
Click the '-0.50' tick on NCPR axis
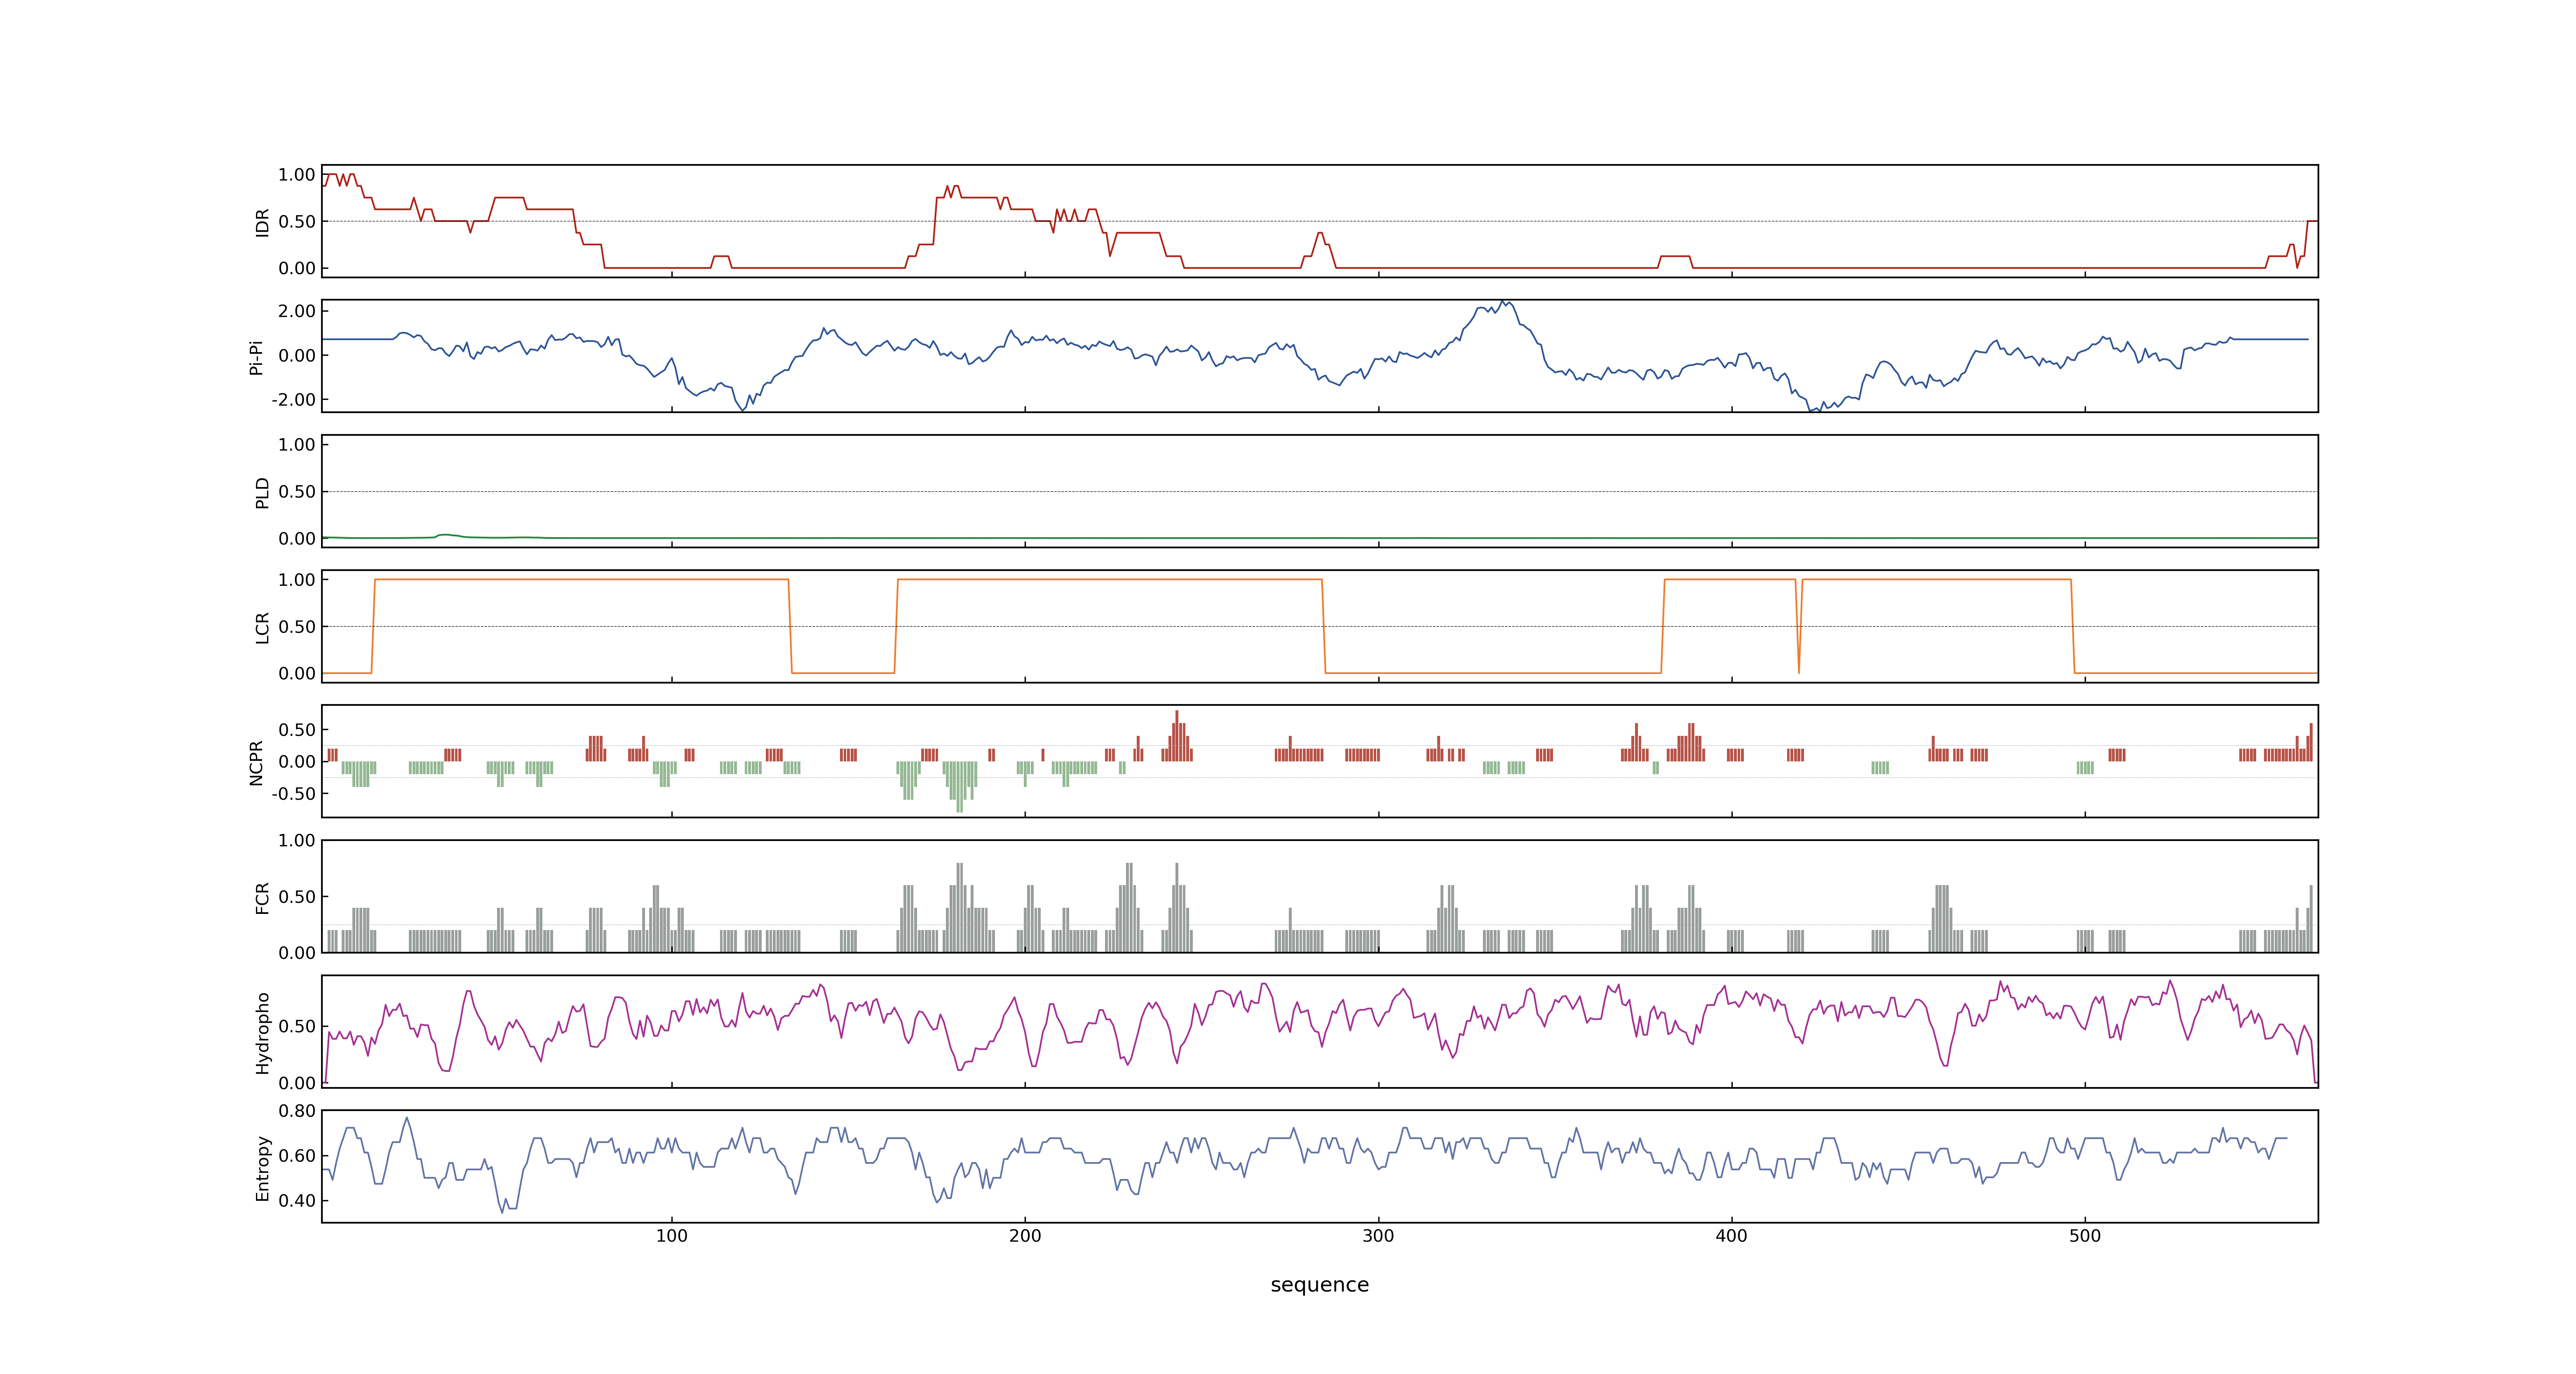click(294, 794)
